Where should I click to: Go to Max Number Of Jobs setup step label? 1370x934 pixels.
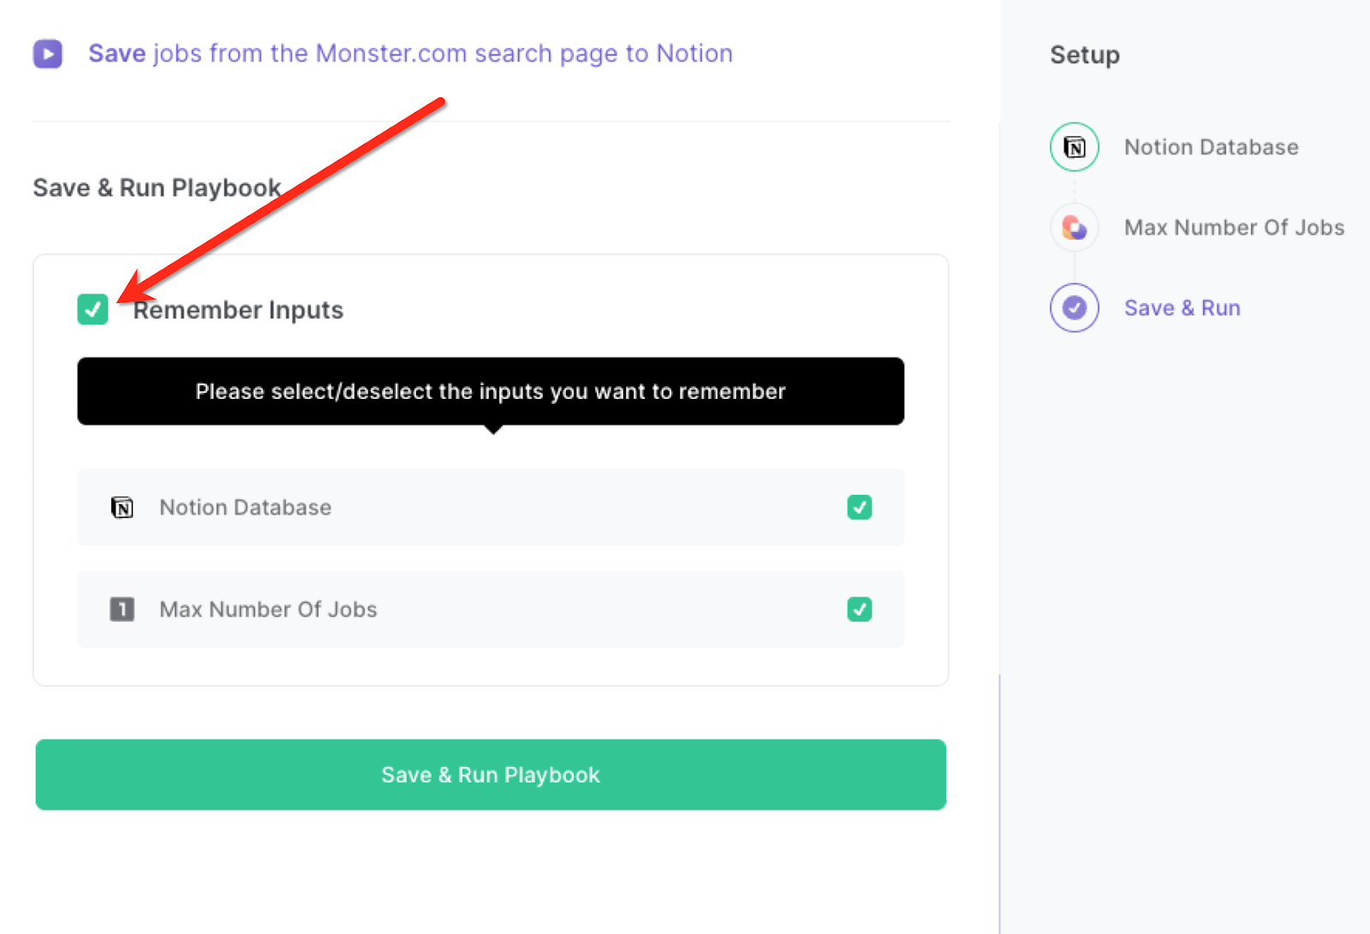tap(1234, 228)
